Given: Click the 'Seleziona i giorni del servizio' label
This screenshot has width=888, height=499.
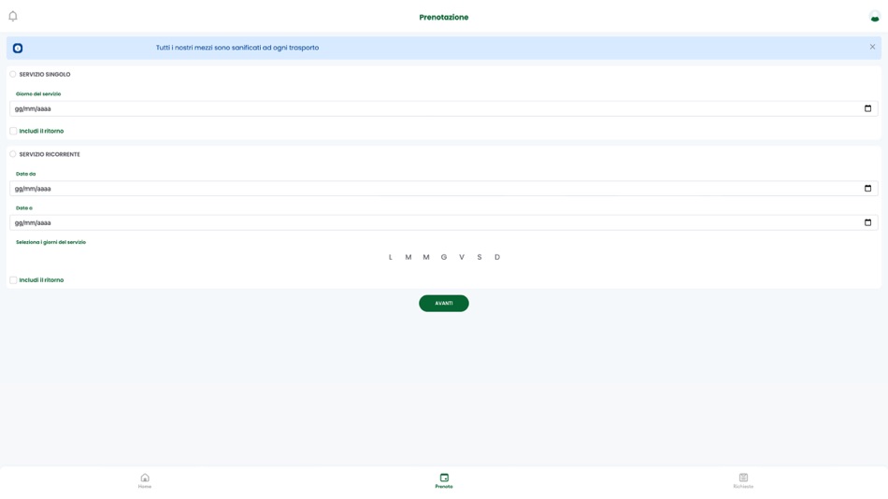Looking at the screenshot, I should click(51, 242).
